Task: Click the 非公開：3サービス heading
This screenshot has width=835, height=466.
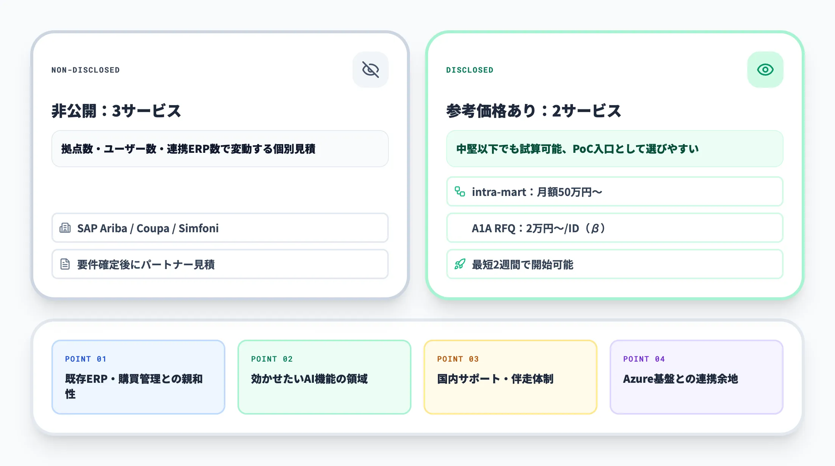Action: 116,111
